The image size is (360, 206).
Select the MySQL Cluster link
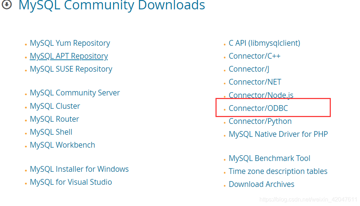(x=55, y=106)
